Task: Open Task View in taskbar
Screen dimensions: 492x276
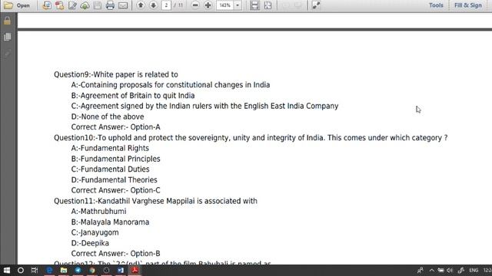Action: coord(34,270)
